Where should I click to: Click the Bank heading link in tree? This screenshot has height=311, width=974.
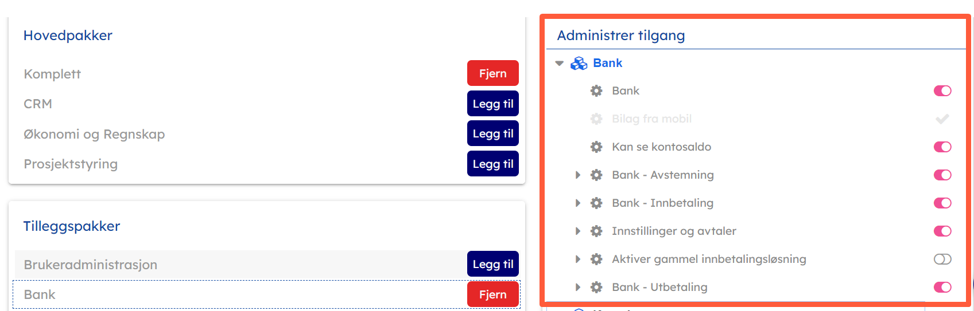point(607,63)
